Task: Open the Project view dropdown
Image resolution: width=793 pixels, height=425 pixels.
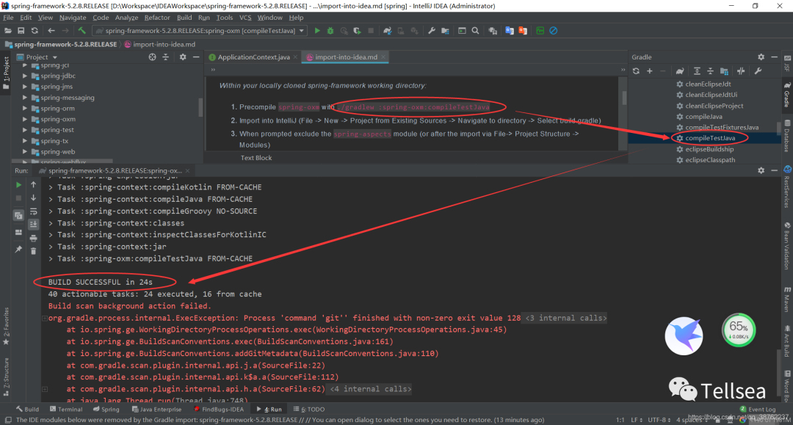Action: (54, 57)
